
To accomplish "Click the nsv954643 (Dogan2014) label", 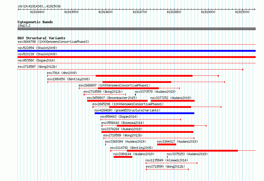I will click(x=119, y=117).
